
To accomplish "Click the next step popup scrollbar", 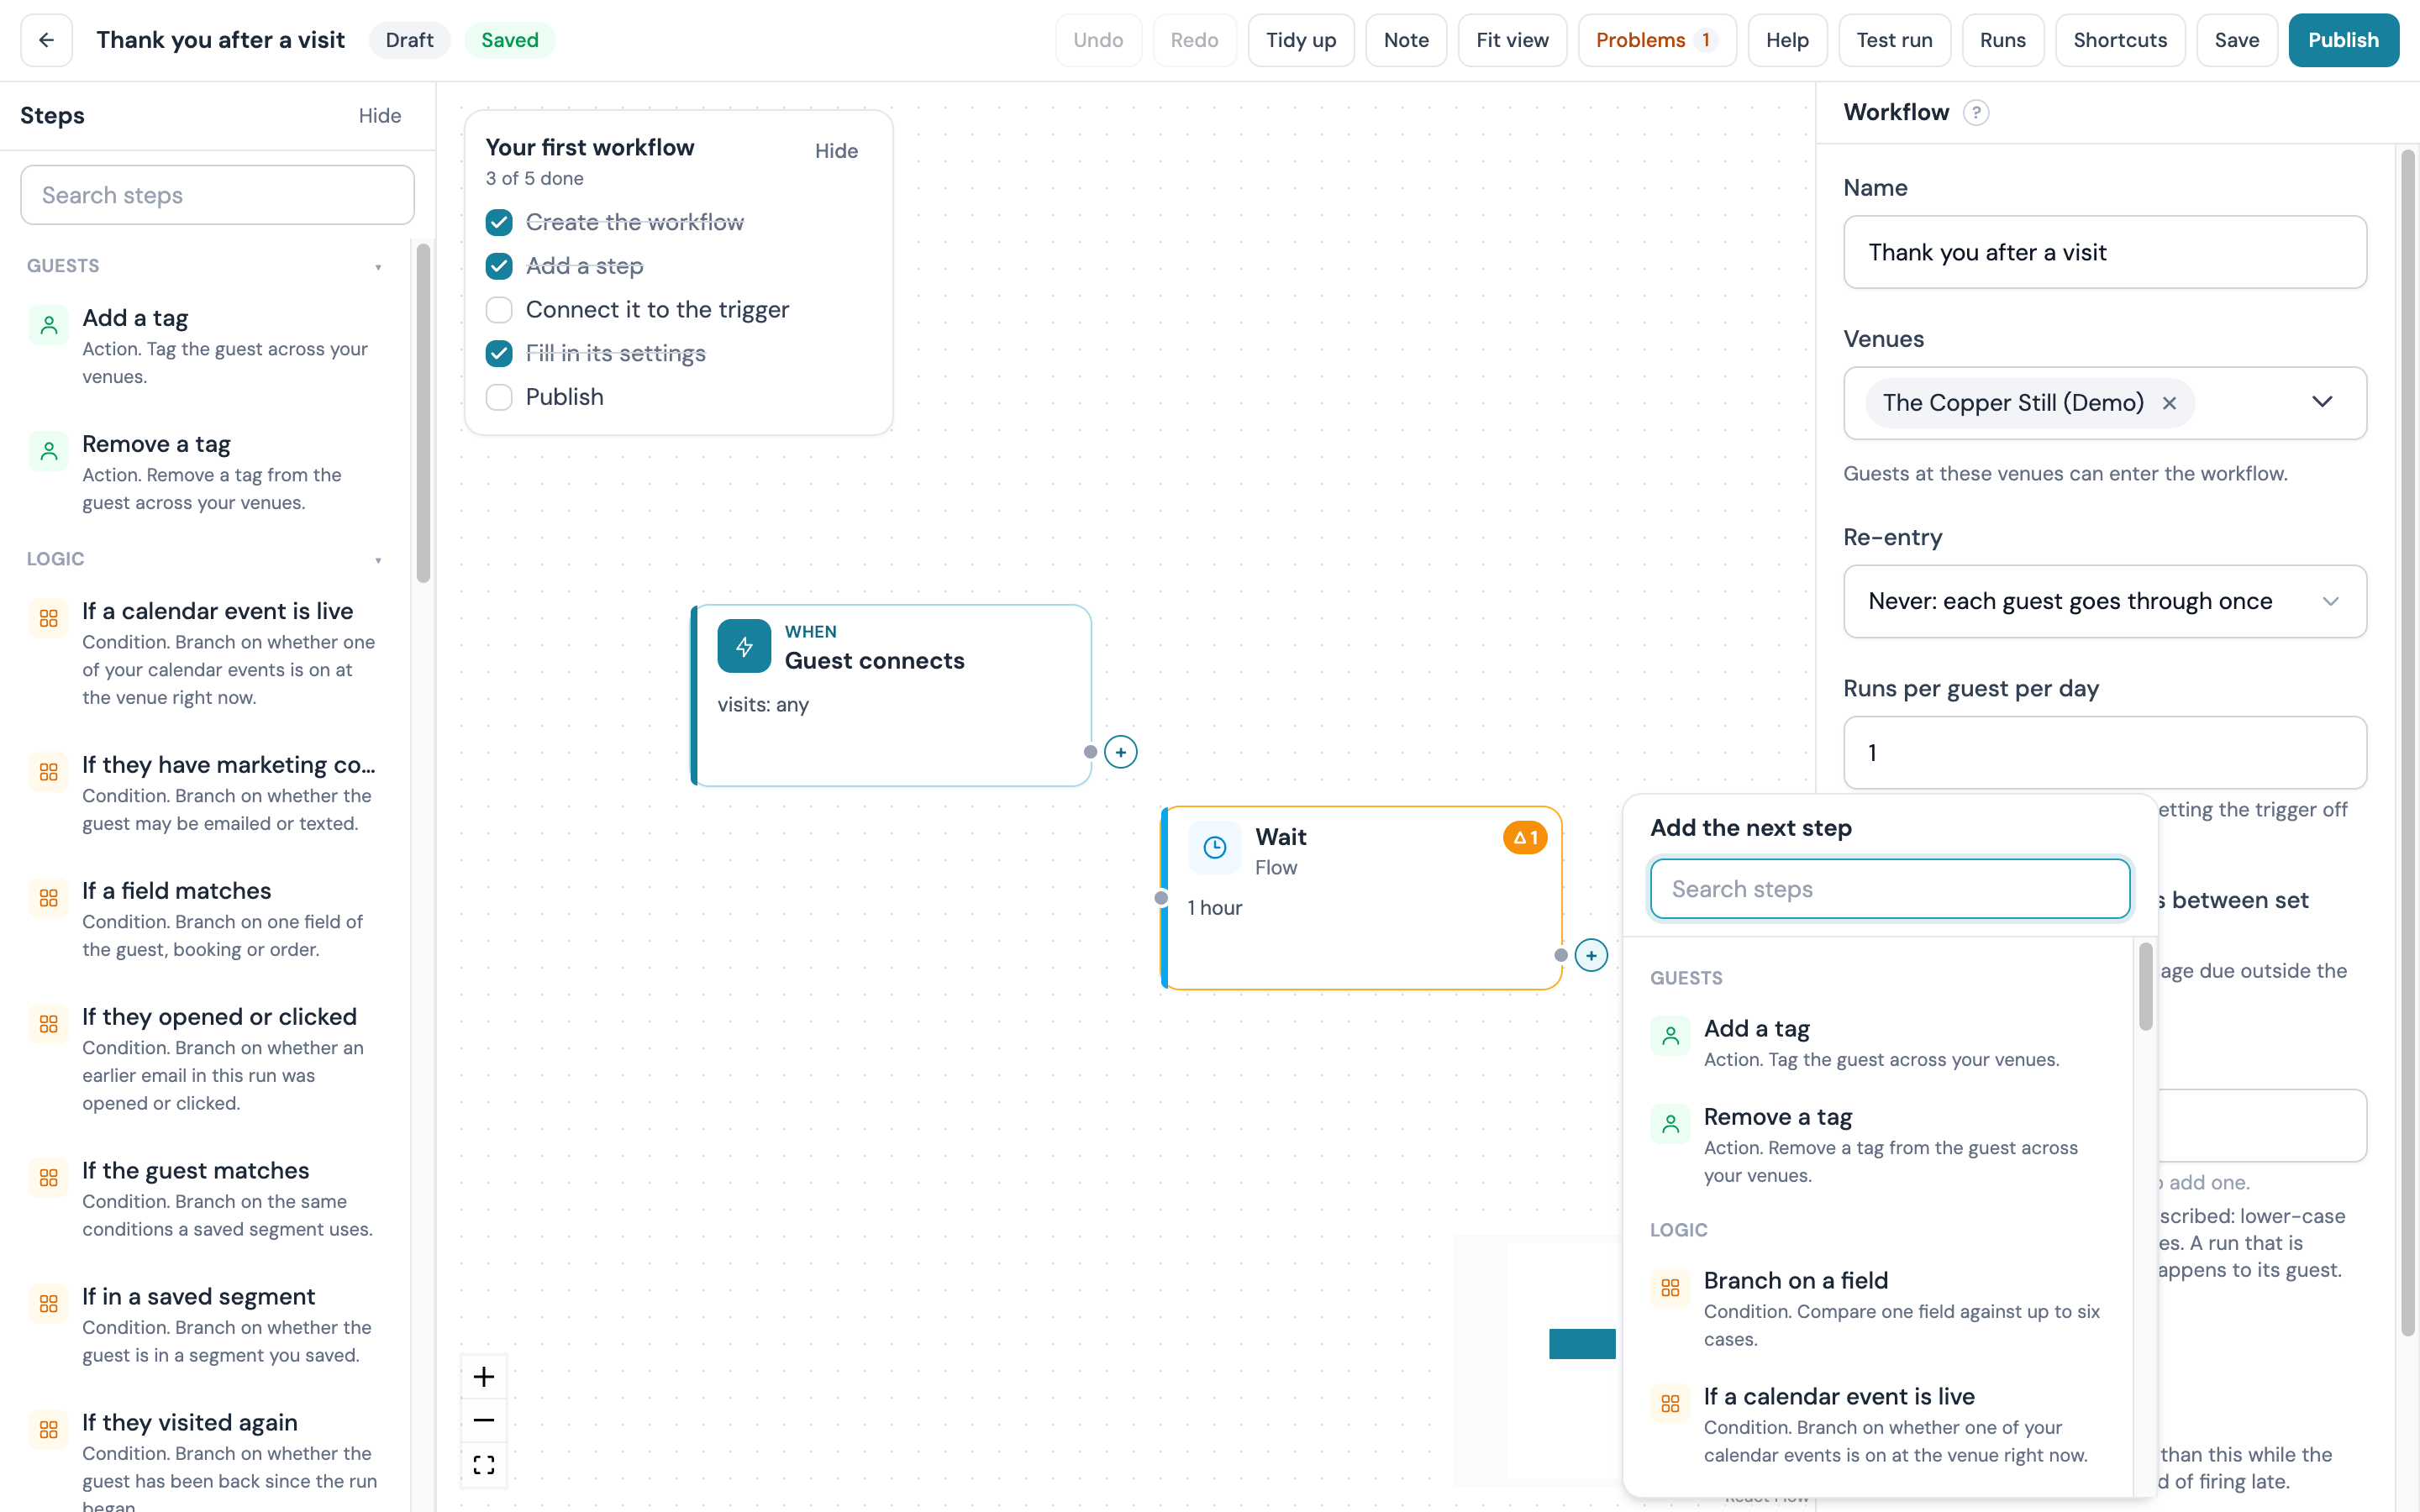I will point(2145,986).
